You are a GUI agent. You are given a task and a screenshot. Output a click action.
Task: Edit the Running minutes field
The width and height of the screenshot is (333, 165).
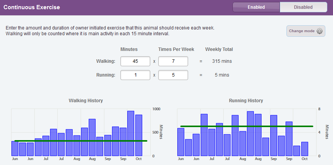click(x=135, y=75)
